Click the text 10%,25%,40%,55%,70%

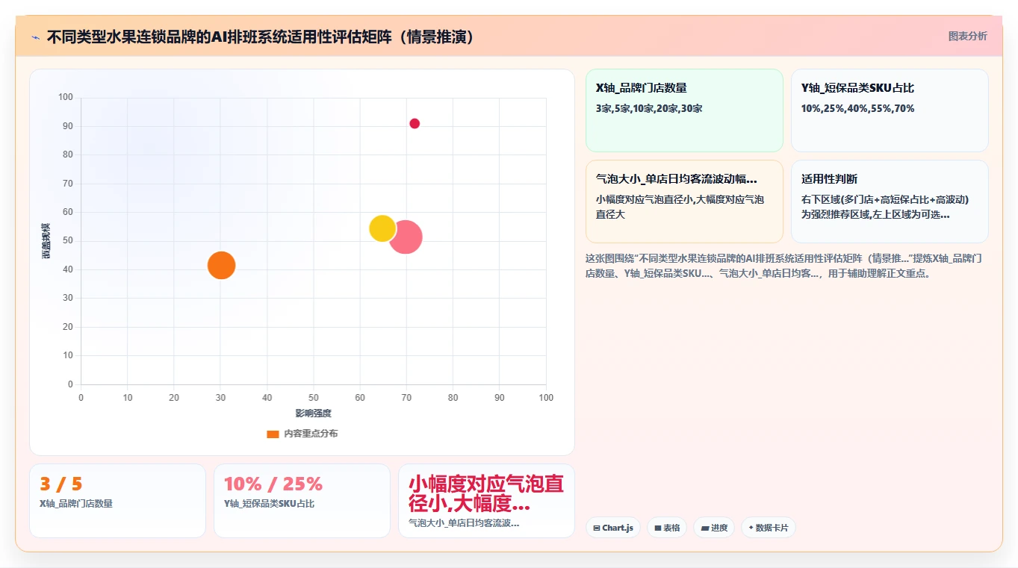pyautogui.click(x=857, y=108)
